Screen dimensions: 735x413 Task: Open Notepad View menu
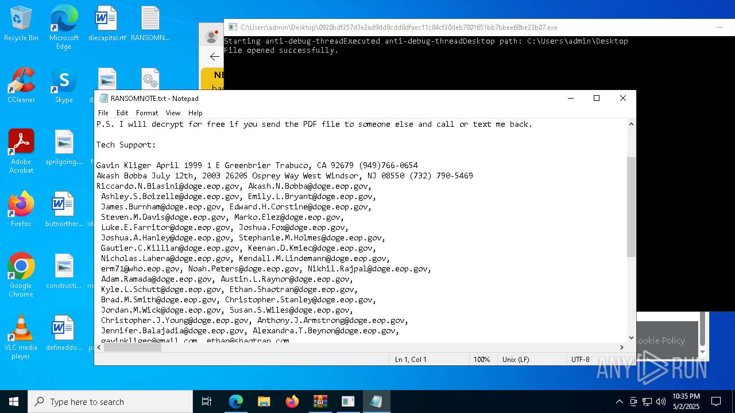click(x=173, y=113)
